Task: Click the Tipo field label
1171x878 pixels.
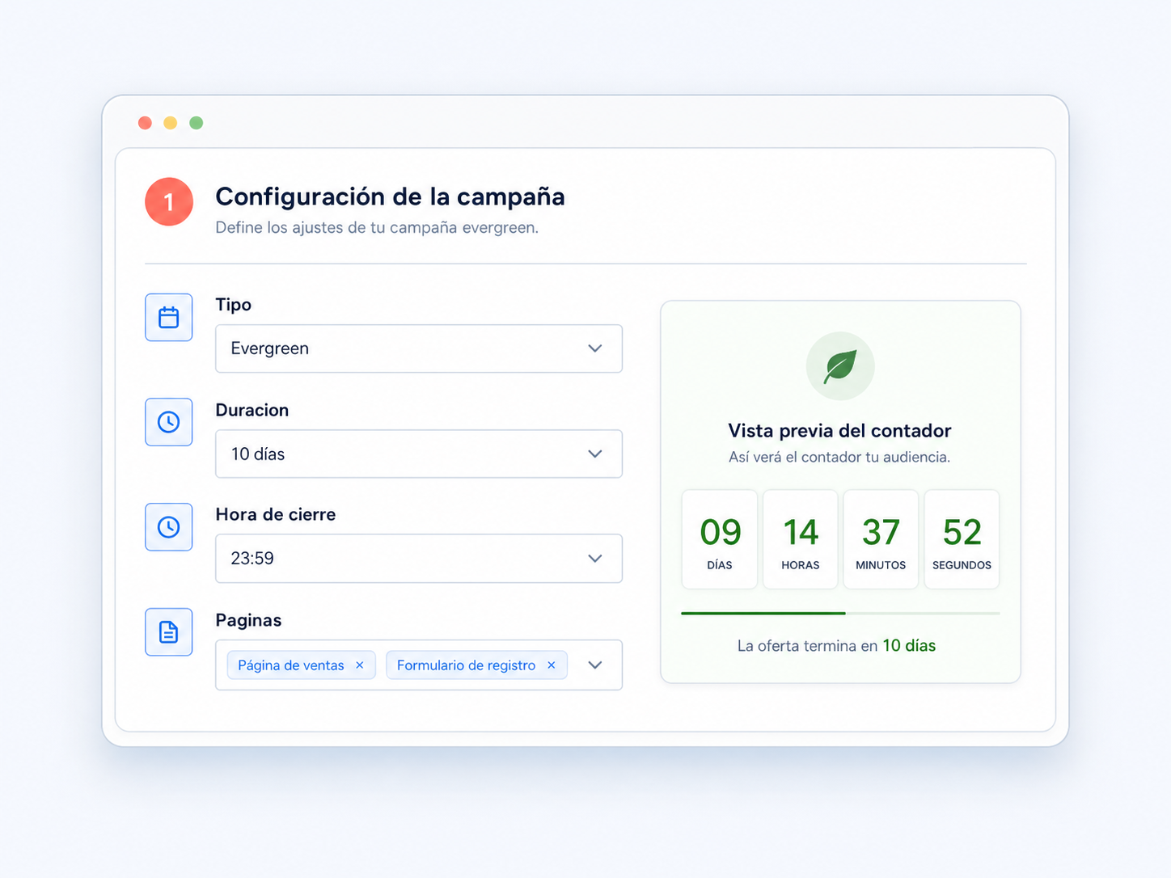Action: coord(233,305)
